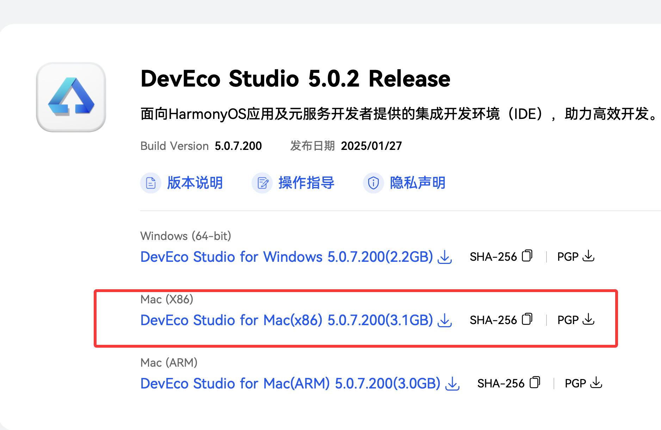Open the 隐私声明 privacy statement link
This screenshot has width=661, height=430.
coord(418,183)
